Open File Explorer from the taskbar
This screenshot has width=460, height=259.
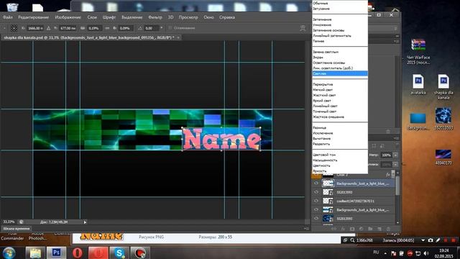35,253
